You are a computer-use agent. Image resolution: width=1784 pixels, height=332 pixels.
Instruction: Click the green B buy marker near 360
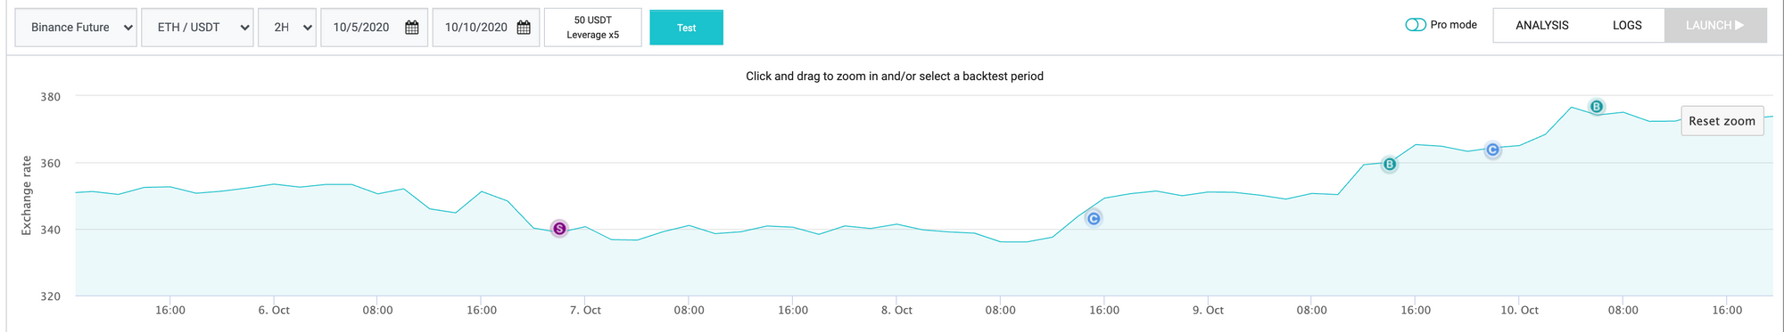click(x=1389, y=164)
